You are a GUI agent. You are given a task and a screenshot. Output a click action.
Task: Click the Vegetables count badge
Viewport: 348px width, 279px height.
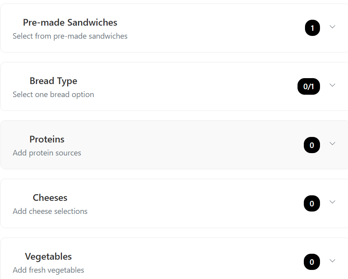pos(312,262)
